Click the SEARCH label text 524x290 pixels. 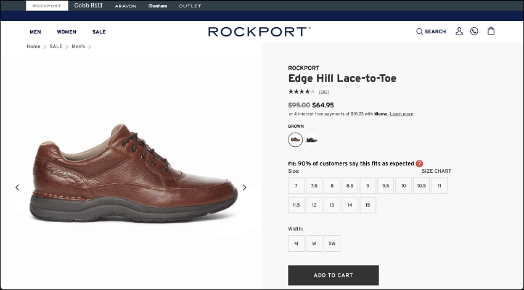pyautogui.click(x=435, y=31)
